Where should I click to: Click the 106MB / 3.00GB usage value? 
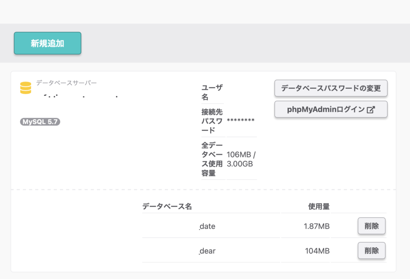coord(241,159)
